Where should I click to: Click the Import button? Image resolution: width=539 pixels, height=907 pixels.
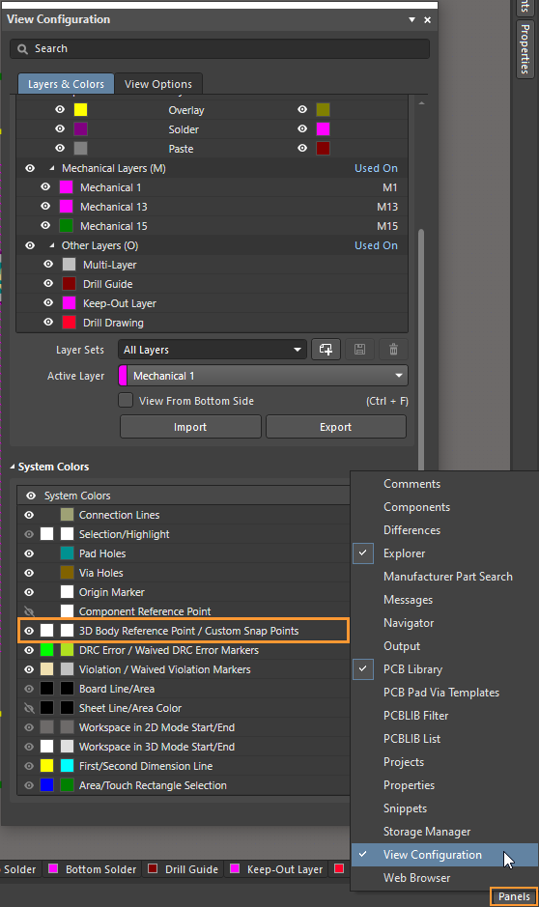[x=190, y=427]
